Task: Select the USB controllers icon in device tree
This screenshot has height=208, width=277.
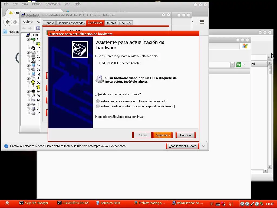Action: coord(33,48)
